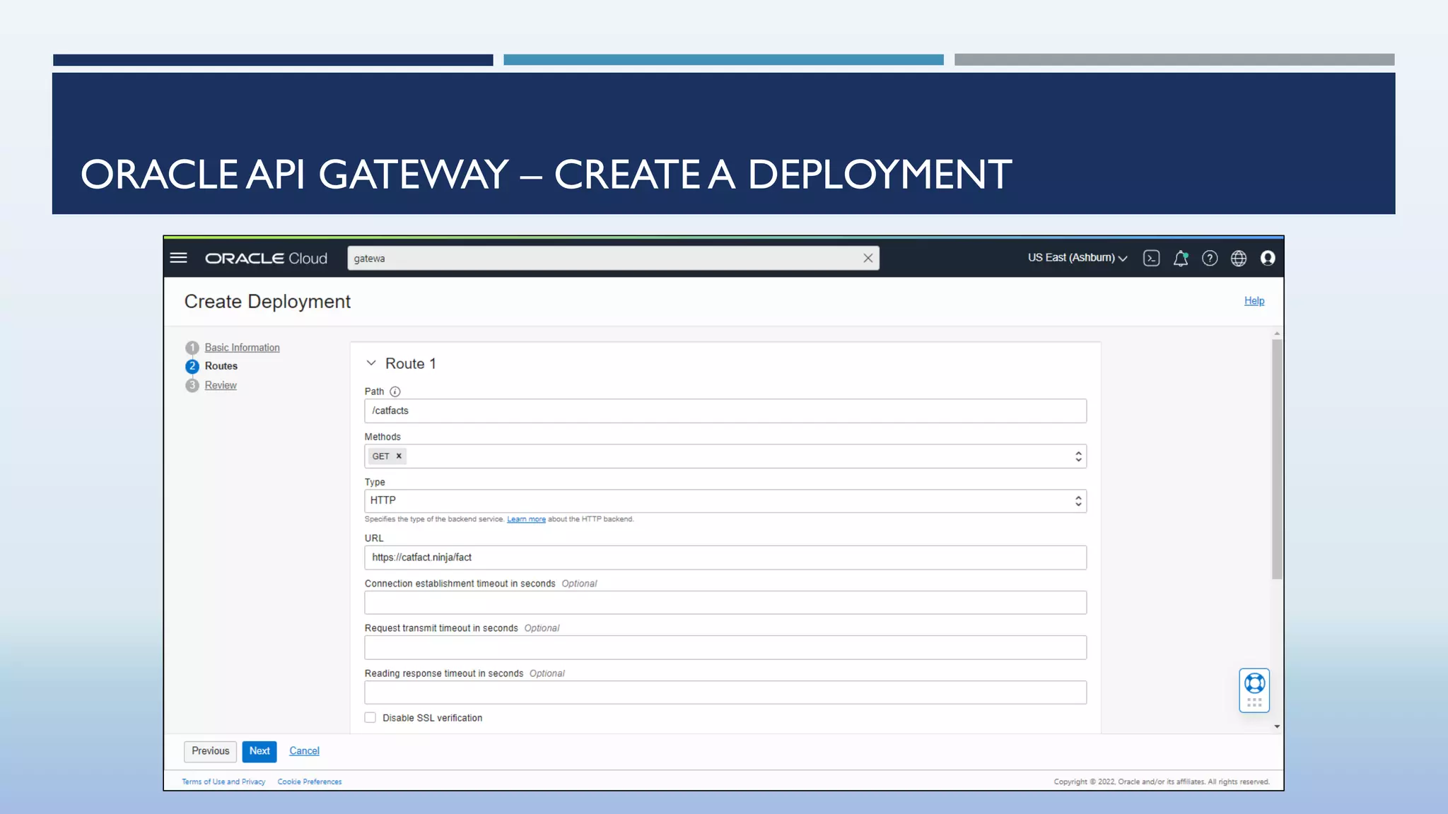Image resolution: width=1448 pixels, height=814 pixels.
Task: Open Terms of Use and Privacy
Action: coord(223,781)
